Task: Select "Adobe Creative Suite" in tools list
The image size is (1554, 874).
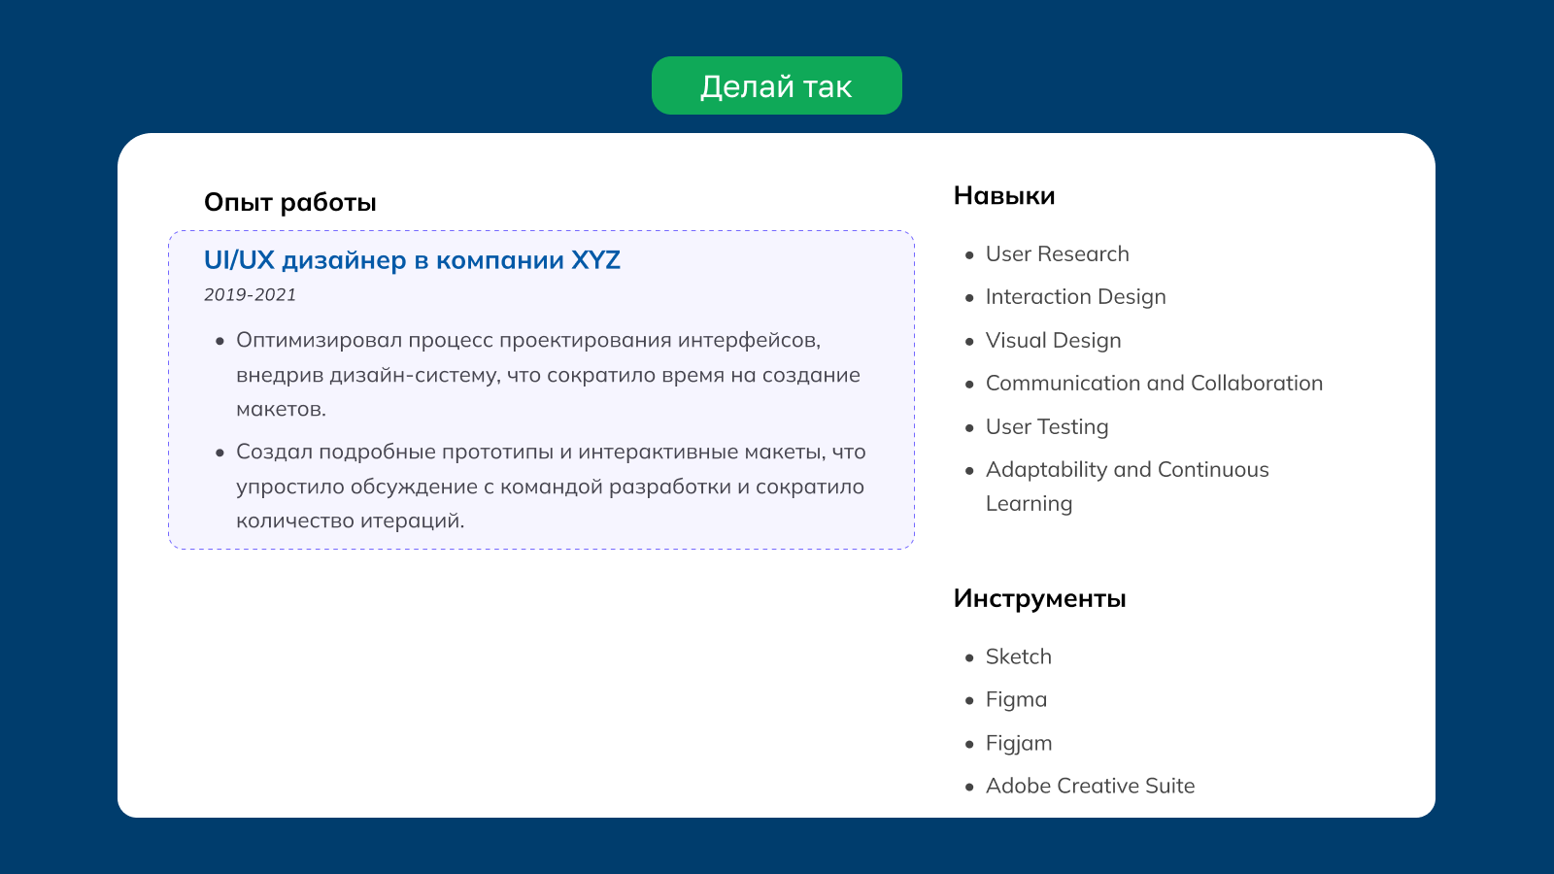Action: 1090,787
